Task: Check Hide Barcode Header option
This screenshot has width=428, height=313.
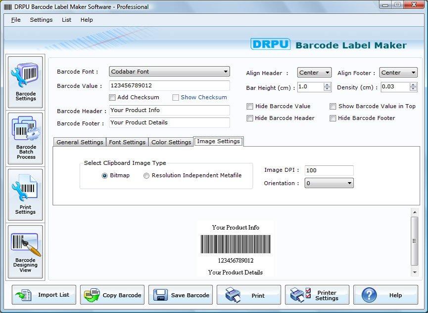Action: pos(250,118)
